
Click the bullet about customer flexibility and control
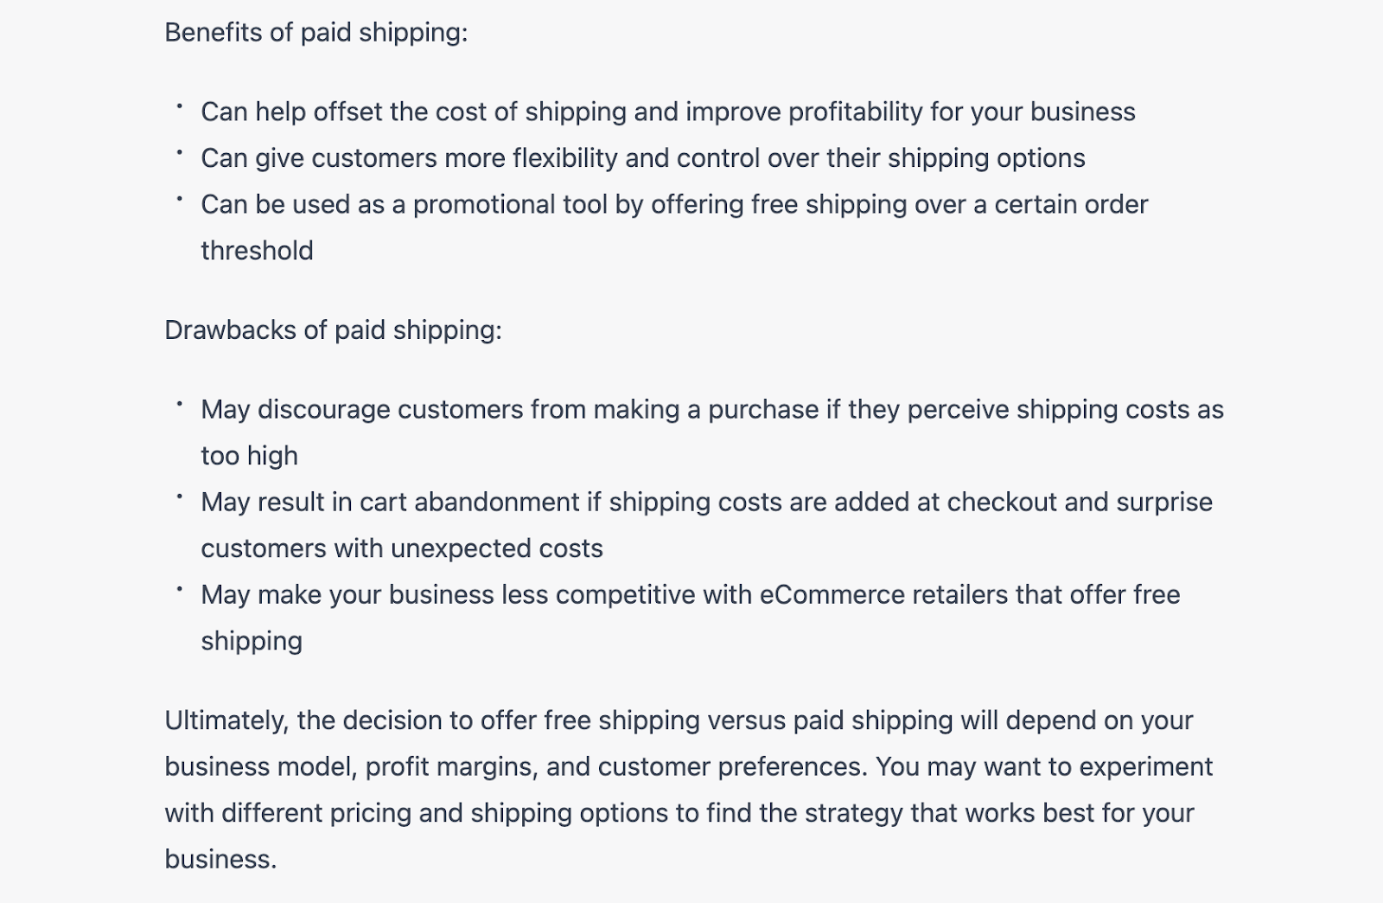pos(643,158)
